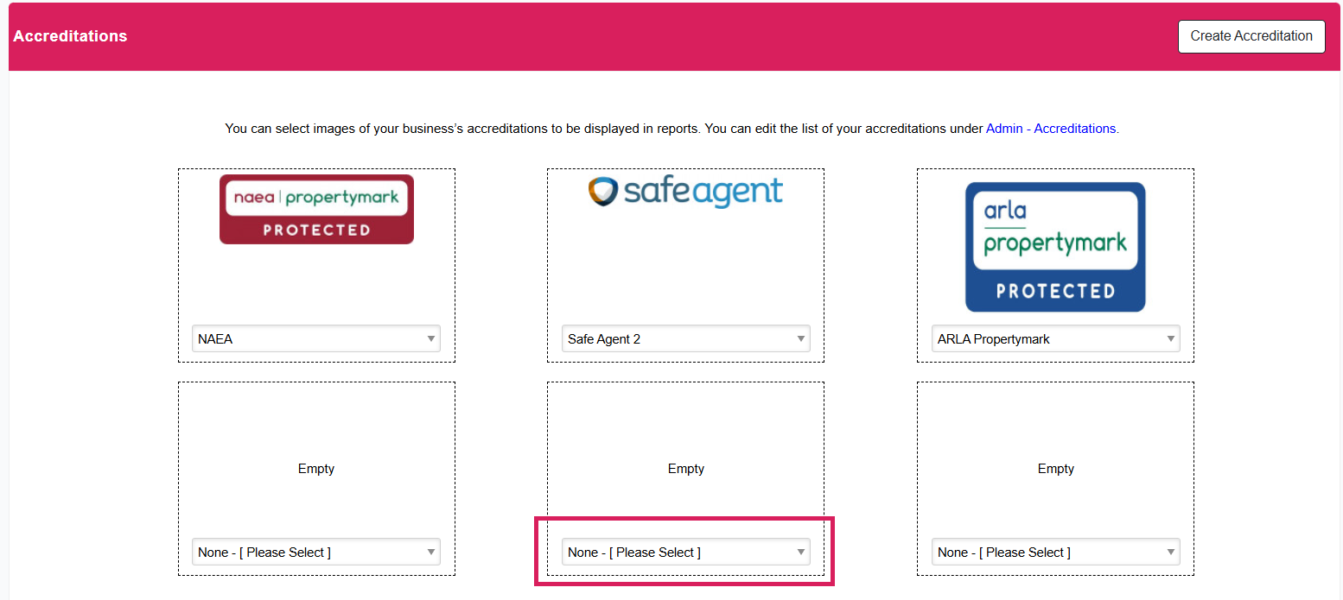Open the dropdown under the first Empty slot
1343x600 pixels.
click(316, 552)
